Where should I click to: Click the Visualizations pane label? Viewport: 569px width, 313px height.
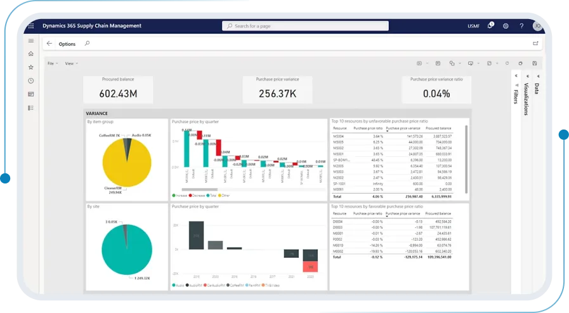pyautogui.click(x=526, y=99)
